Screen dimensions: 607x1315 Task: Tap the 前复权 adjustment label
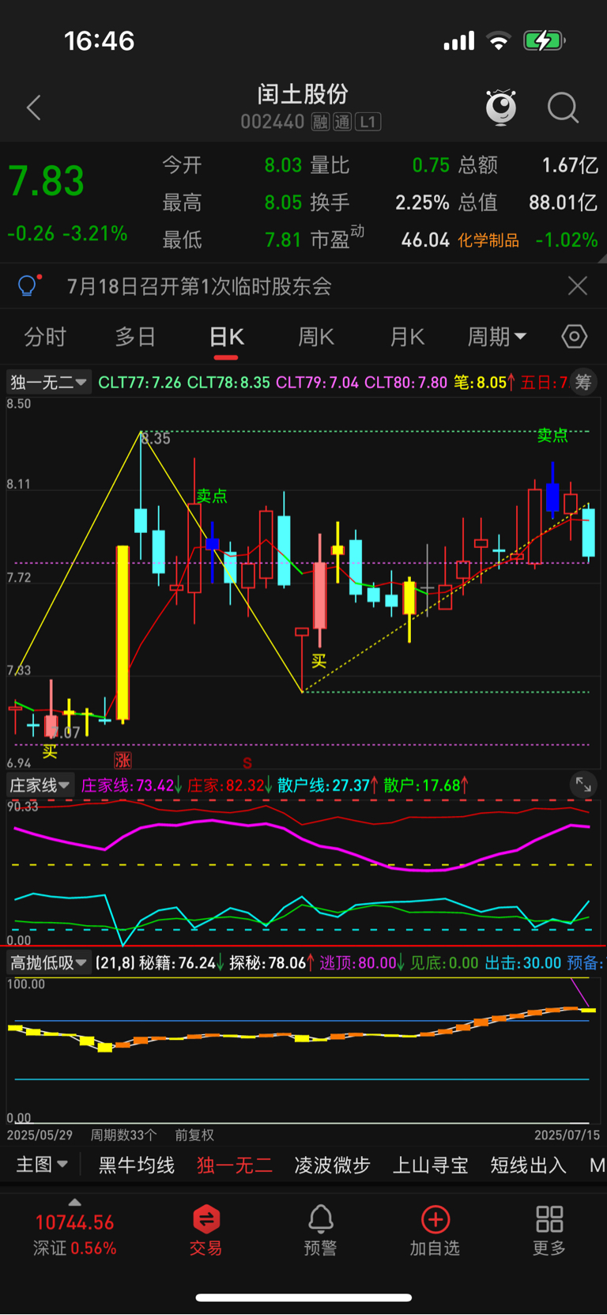[194, 1135]
